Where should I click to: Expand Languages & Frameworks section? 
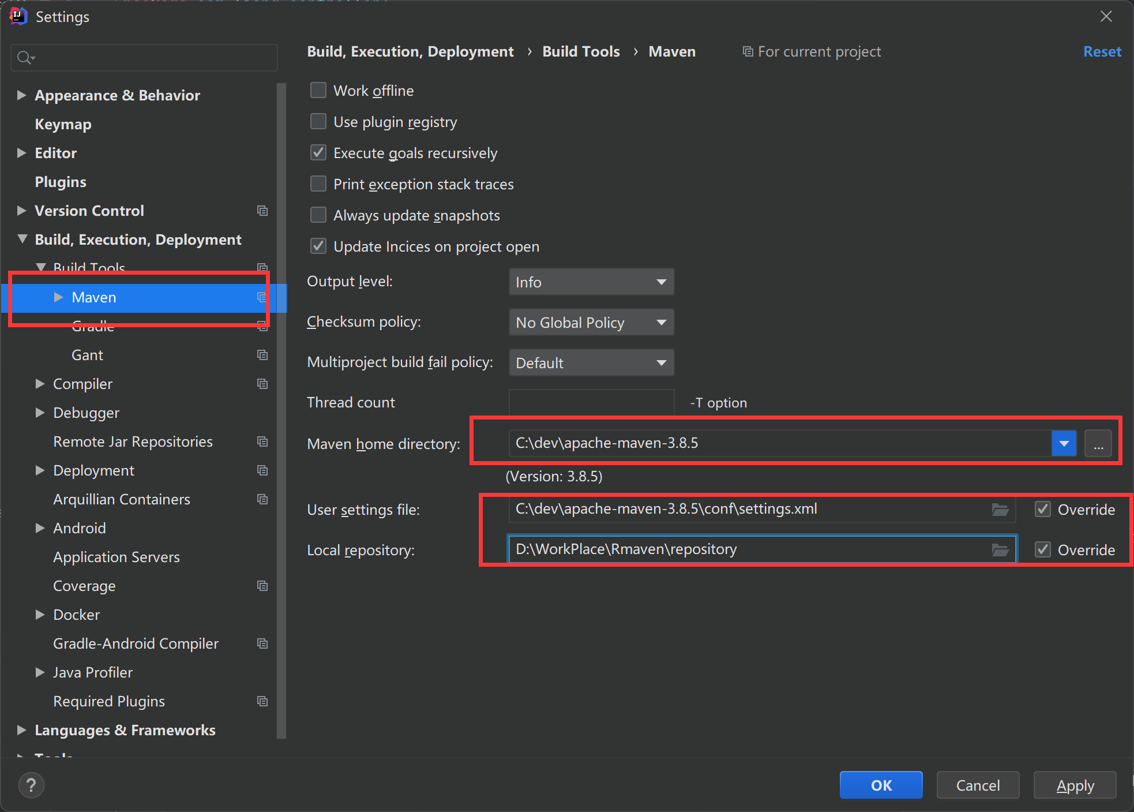[x=21, y=730]
